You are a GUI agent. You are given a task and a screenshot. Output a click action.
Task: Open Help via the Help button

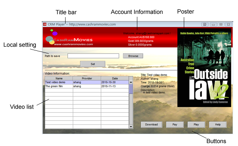[x=217, y=124]
